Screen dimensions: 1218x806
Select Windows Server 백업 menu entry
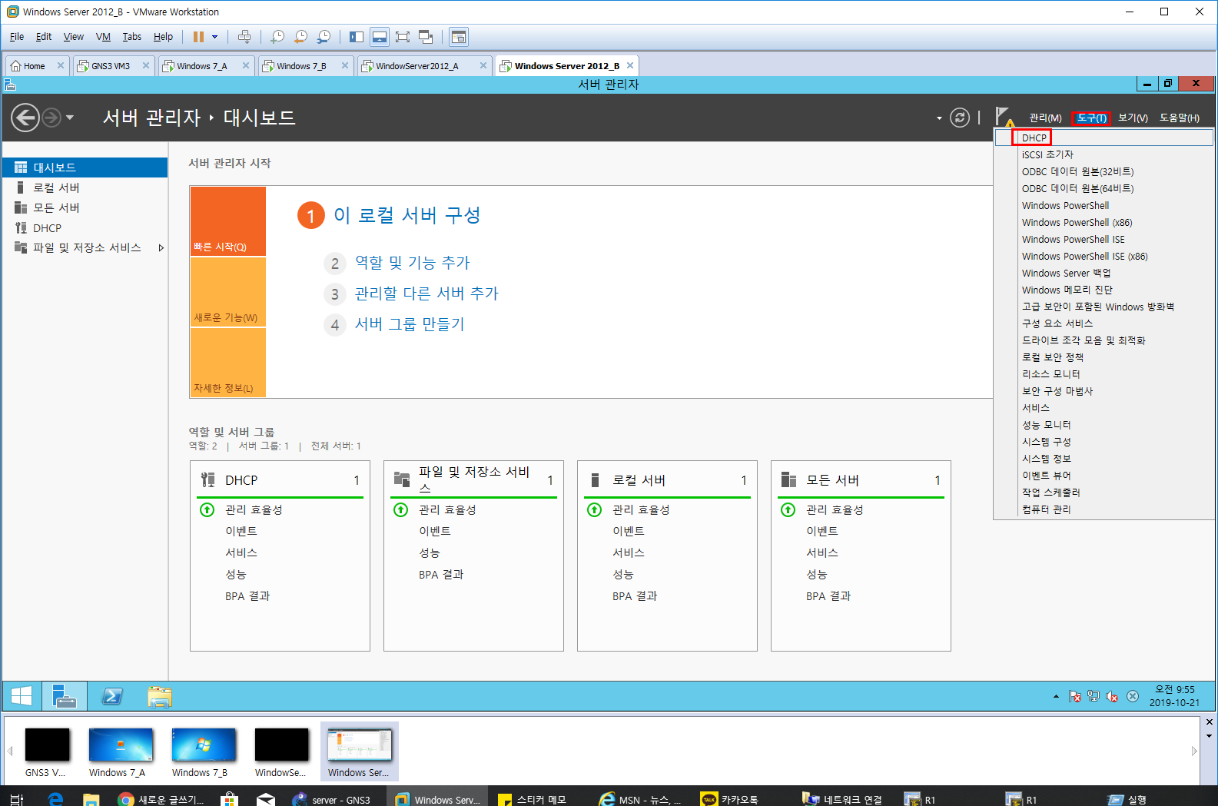point(1104,273)
